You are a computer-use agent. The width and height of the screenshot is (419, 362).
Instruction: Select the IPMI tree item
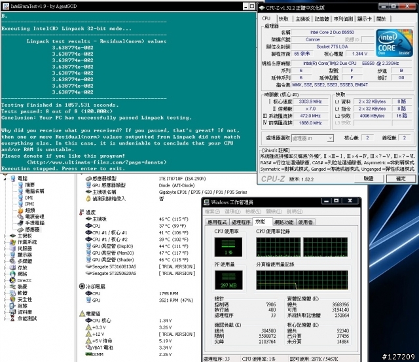[29, 204]
